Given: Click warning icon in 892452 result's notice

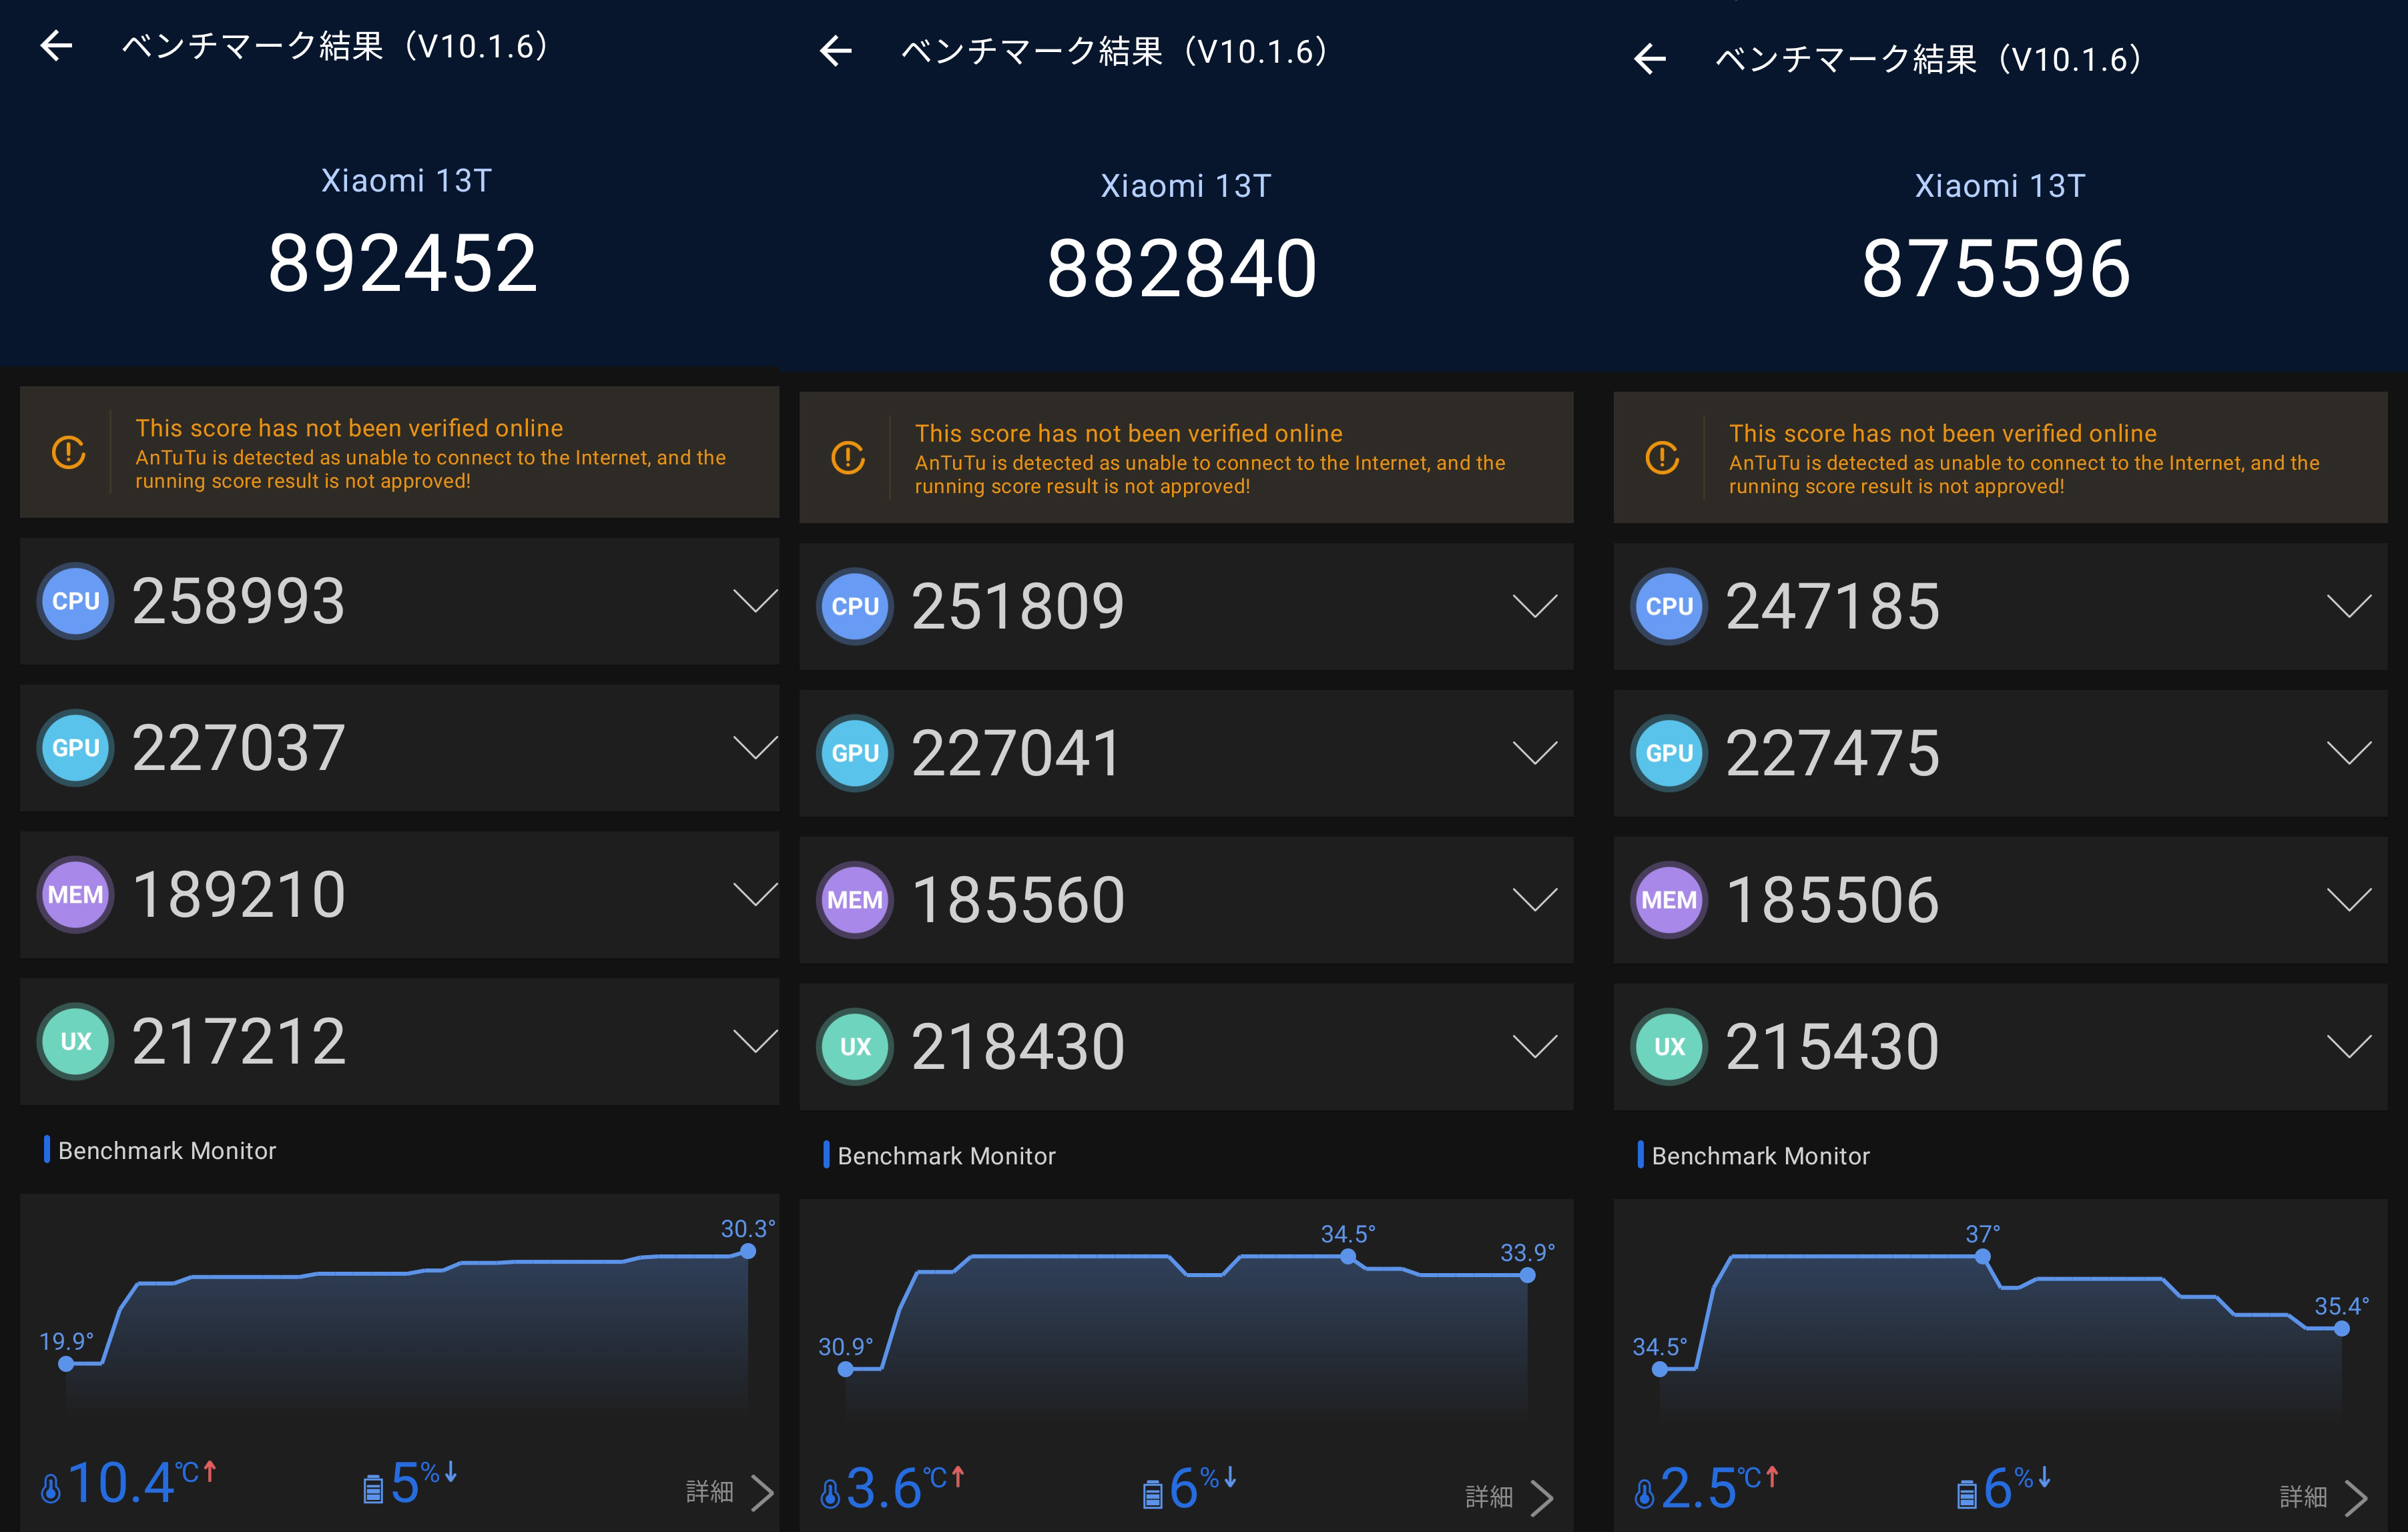Looking at the screenshot, I should (x=69, y=453).
